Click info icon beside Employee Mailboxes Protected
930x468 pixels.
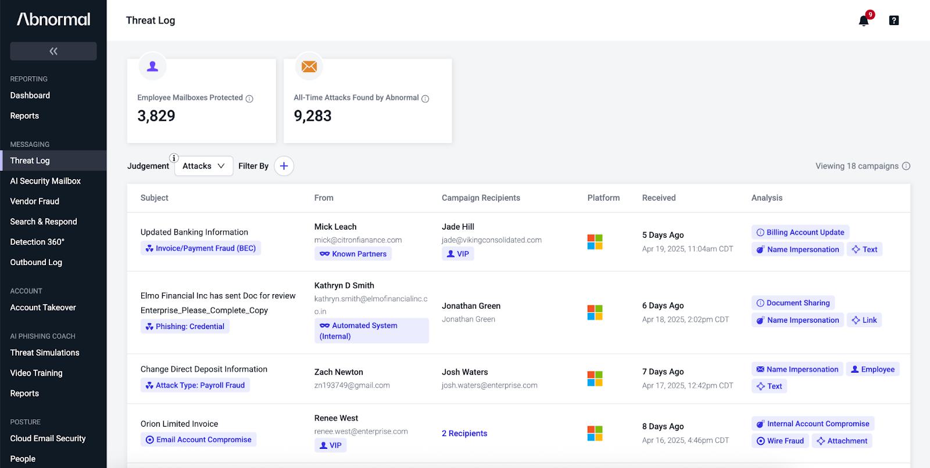[249, 99]
